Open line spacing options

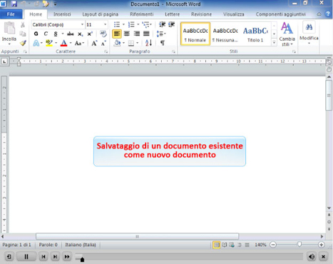161,34
